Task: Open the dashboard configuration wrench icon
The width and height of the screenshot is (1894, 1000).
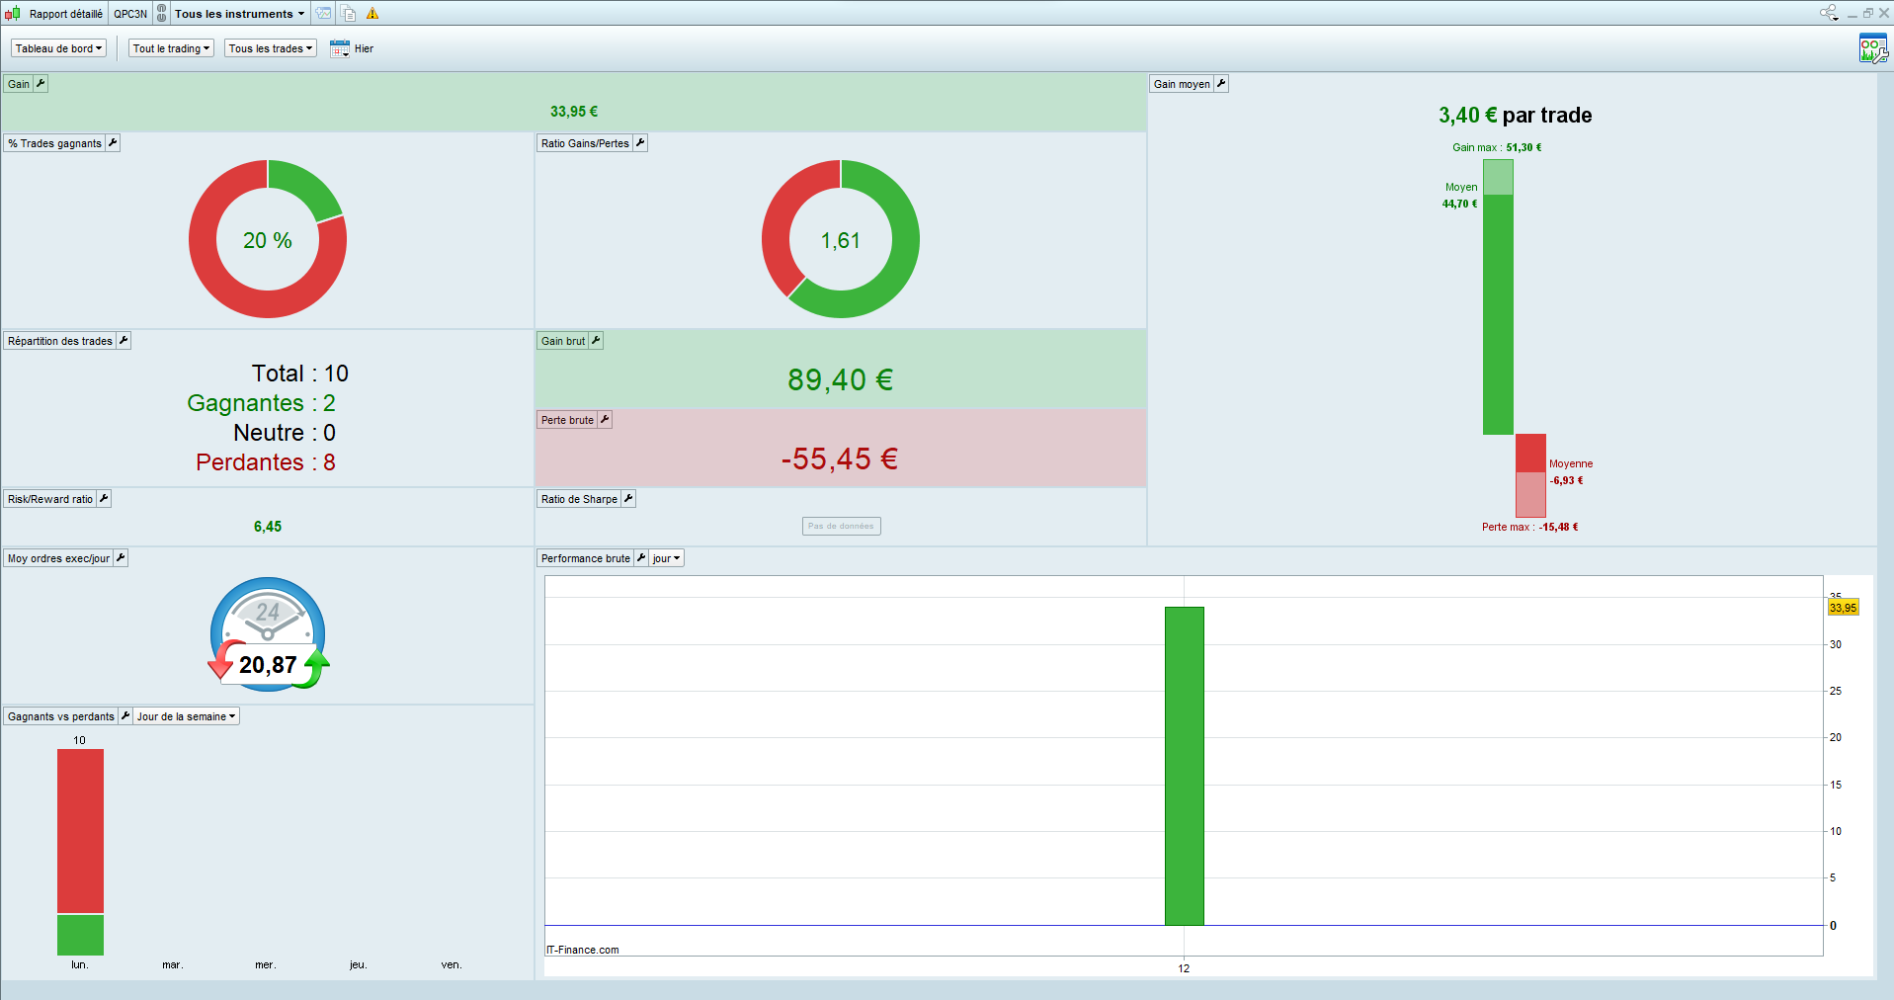Action: coord(1873,48)
